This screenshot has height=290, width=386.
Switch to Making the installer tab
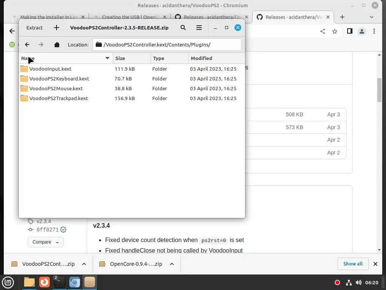(x=49, y=17)
